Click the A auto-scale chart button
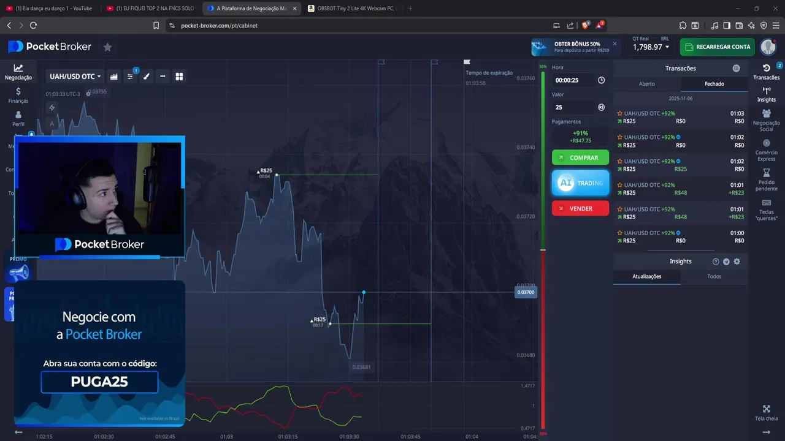 [x=52, y=123]
